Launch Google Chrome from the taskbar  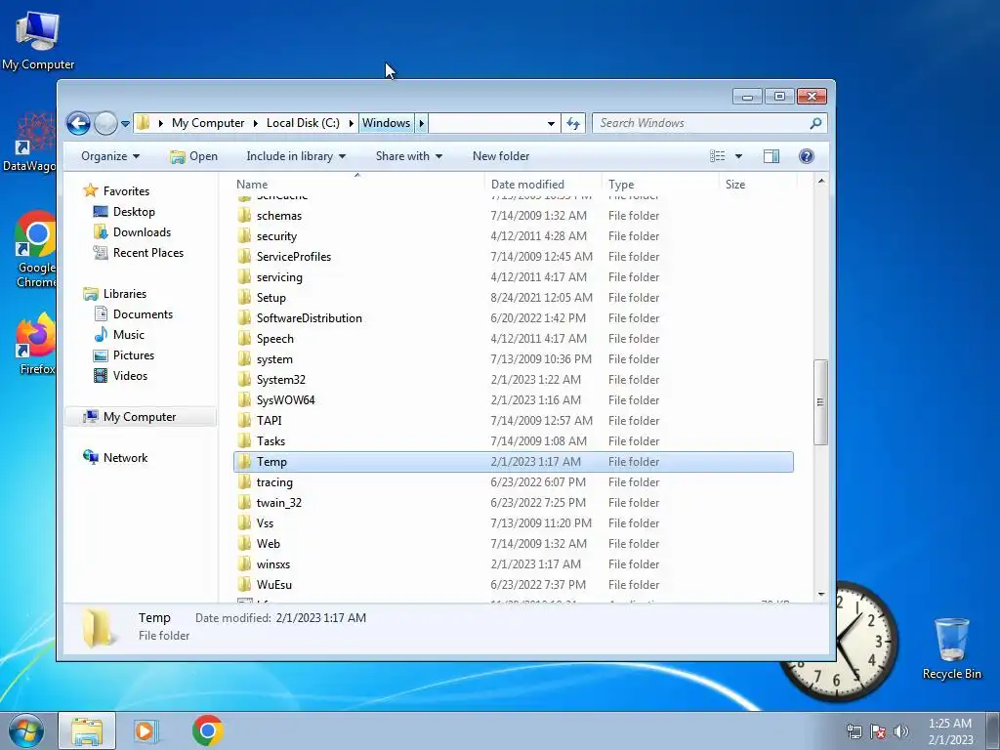coord(208,730)
